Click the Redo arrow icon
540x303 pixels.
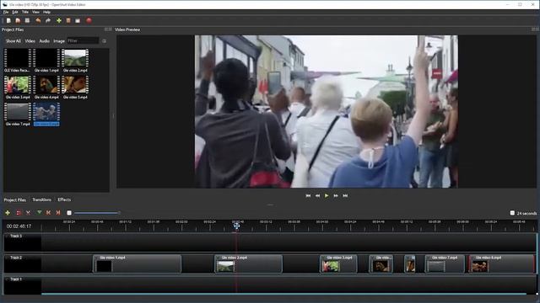pos(48,20)
